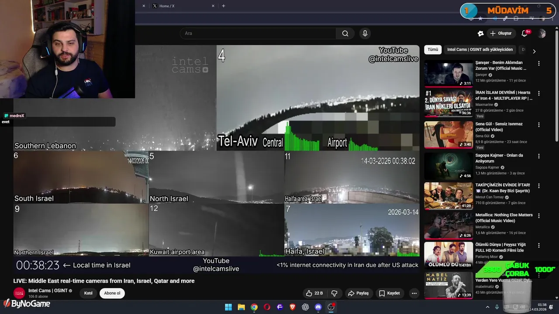The width and height of the screenshot is (559, 314).
Task: Click the live camera grid video player
Action: click(216, 159)
